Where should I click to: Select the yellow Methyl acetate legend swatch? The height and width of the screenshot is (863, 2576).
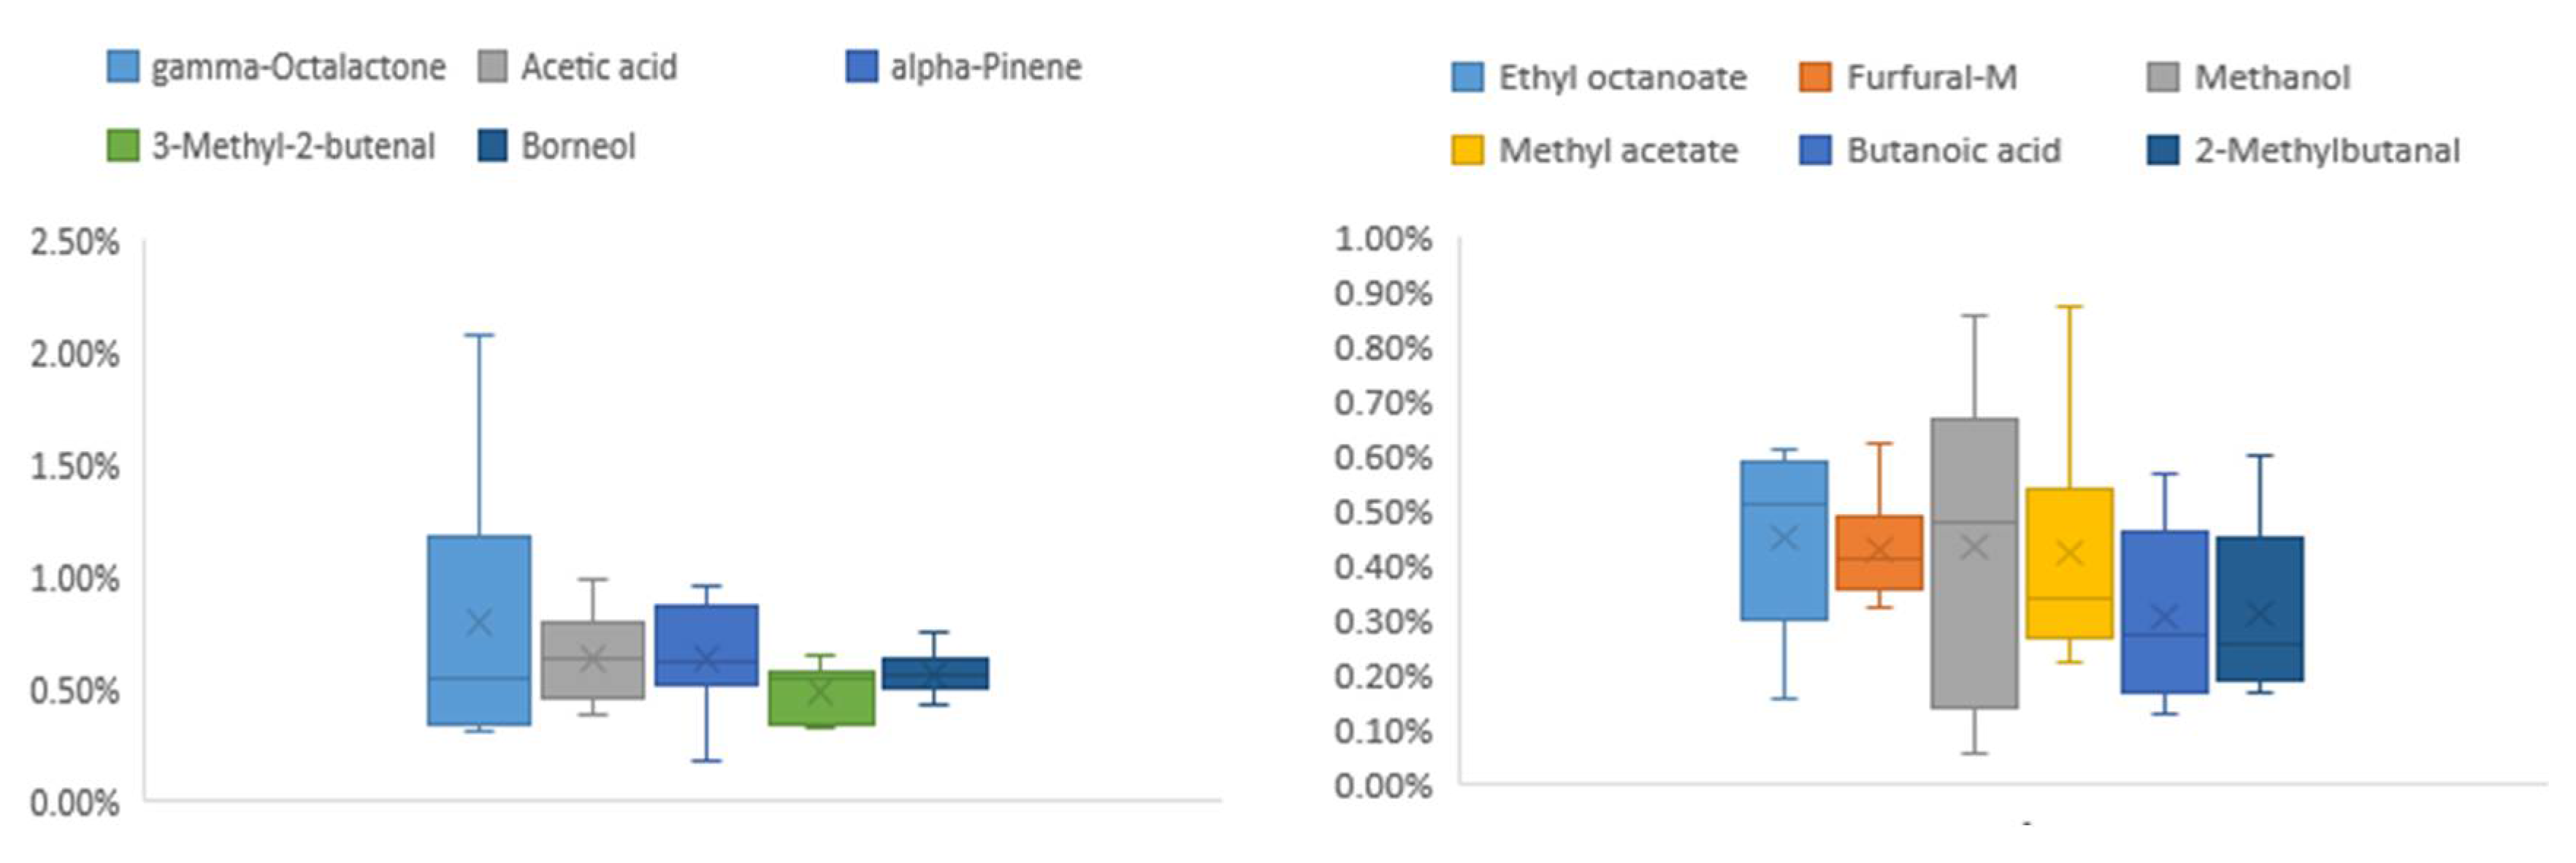click(1467, 151)
